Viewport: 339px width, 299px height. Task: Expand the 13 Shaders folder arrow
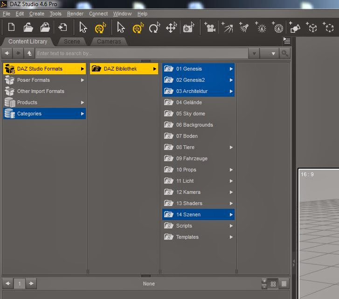231,203
